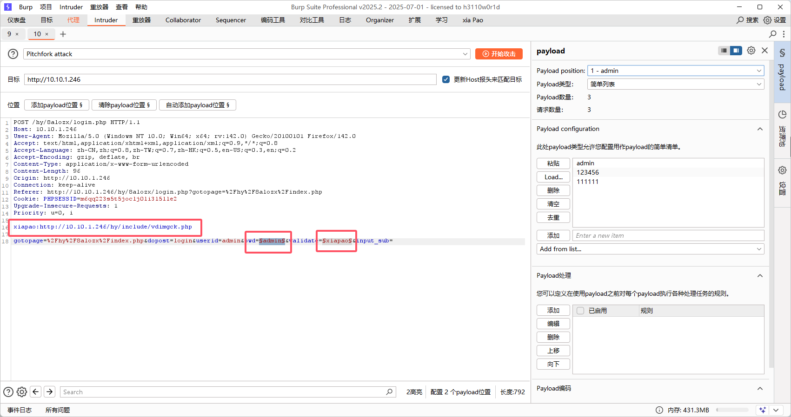Click the 开始攻击 start attack button
The height and width of the screenshot is (417, 791).
point(499,54)
